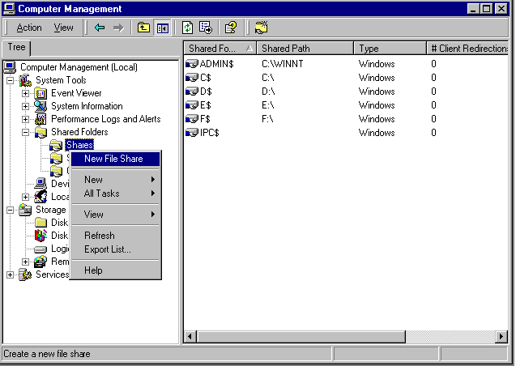
Task: Click the Performance Logs and Alerts label
Action: coord(105,119)
